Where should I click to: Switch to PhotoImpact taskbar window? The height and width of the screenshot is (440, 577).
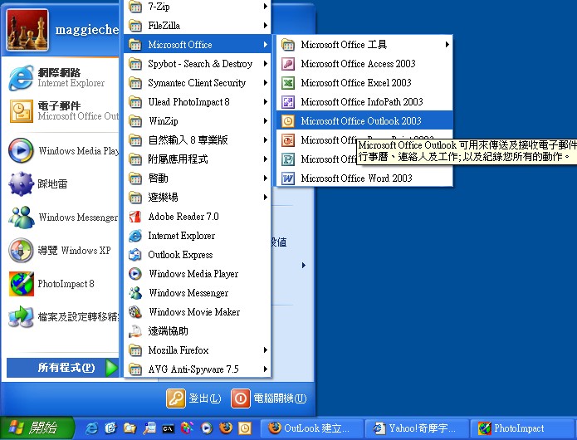522,428
